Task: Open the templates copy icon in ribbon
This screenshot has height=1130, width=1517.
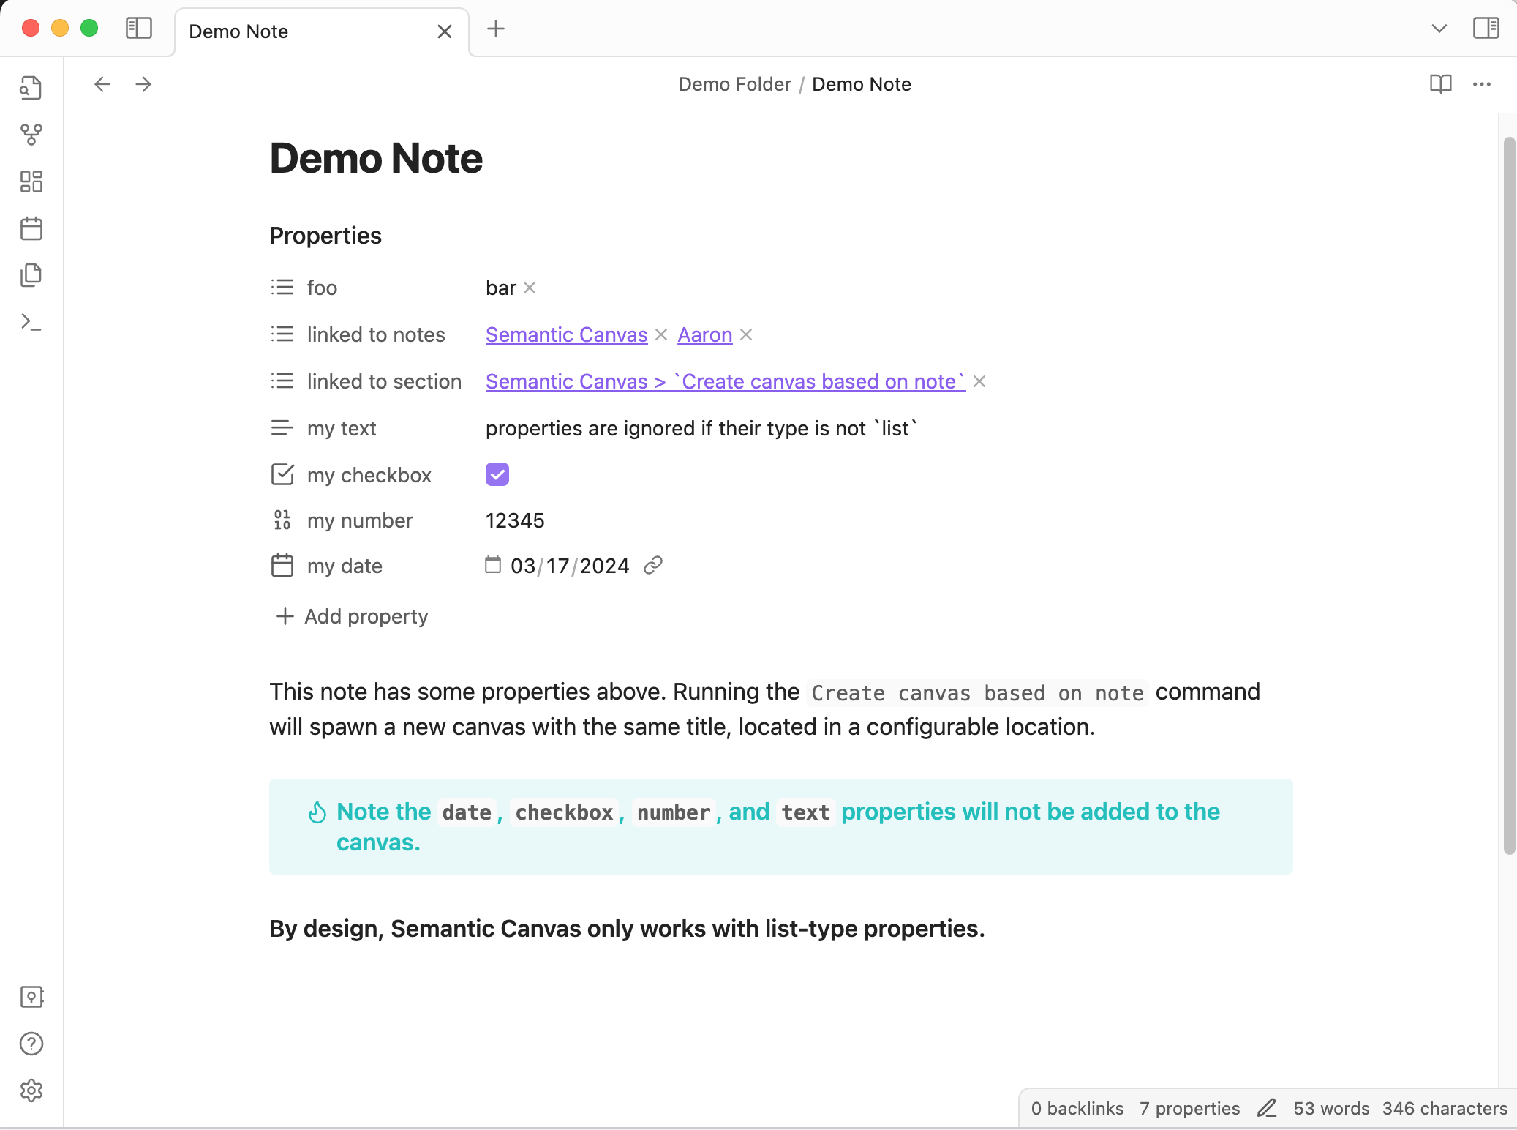Action: (x=31, y=275)
